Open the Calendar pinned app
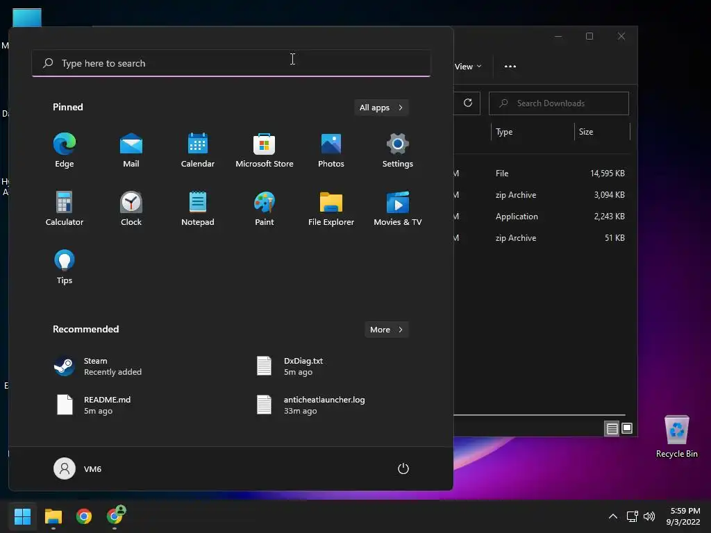The height and width of the screenshot is (533, 711). coord(198,151)
